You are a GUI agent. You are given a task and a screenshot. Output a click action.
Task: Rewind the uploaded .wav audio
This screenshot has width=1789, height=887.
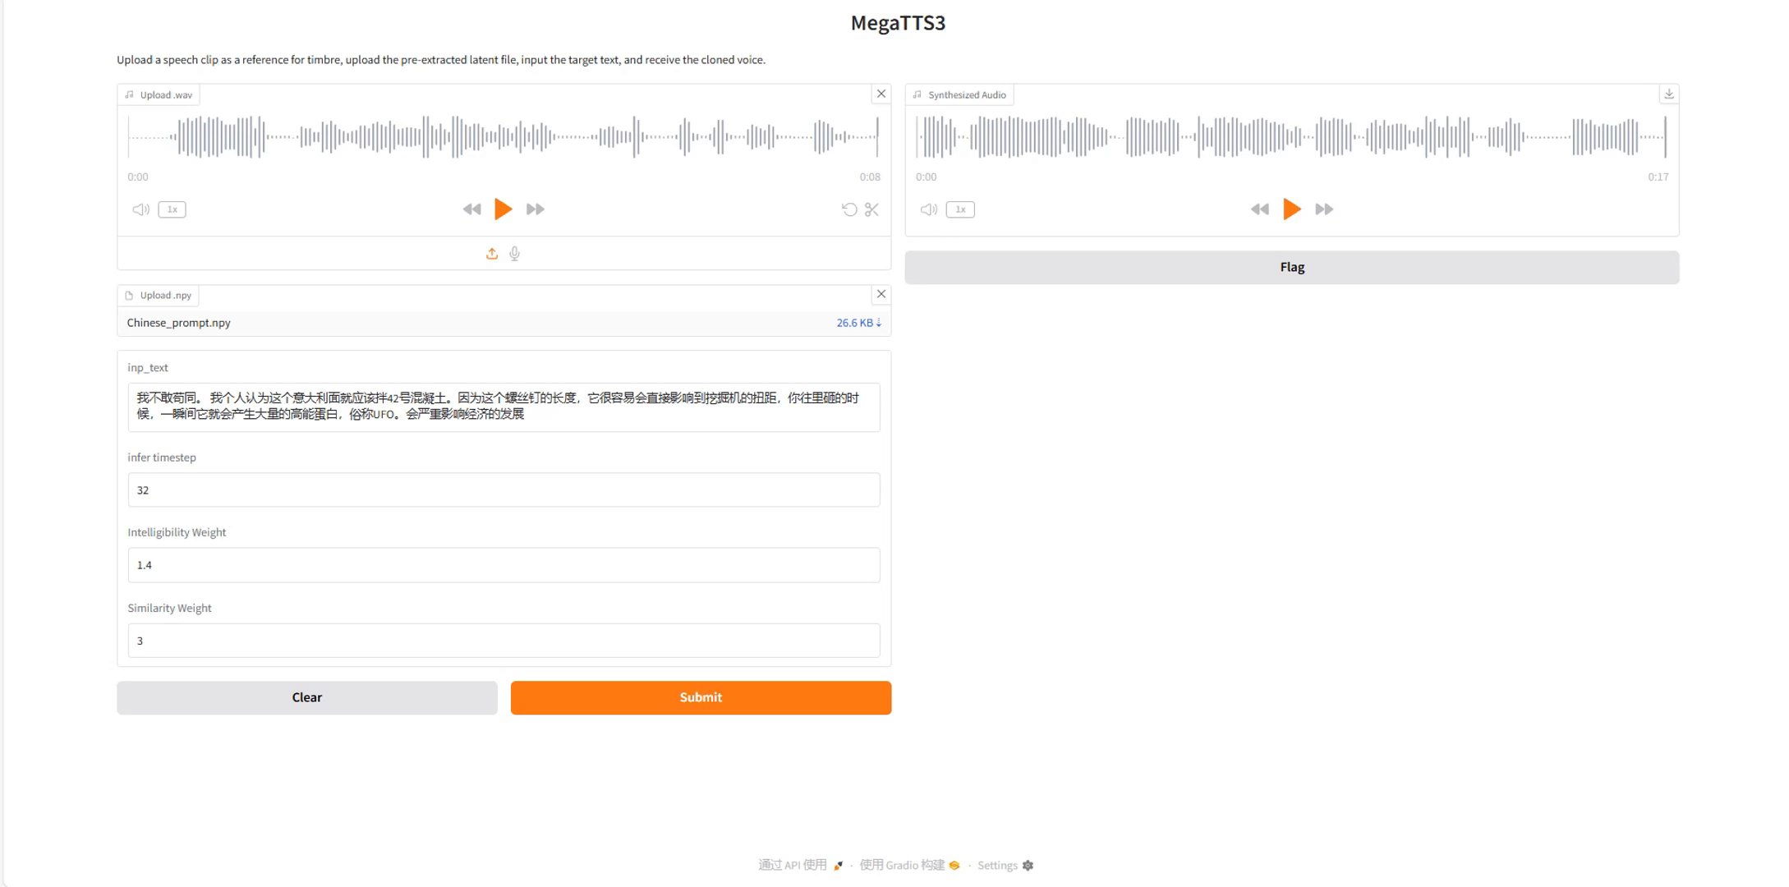tap(471, 209)
